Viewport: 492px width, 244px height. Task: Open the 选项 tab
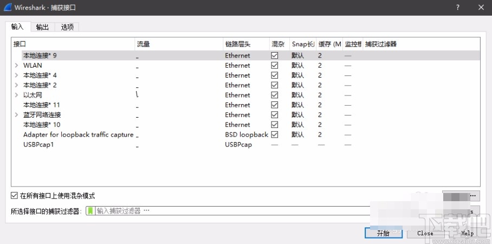(67, 27)
